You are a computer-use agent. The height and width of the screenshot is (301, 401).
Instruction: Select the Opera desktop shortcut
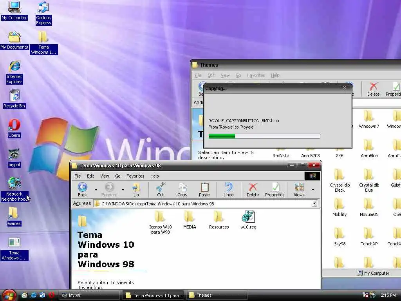tap(14, 129)
